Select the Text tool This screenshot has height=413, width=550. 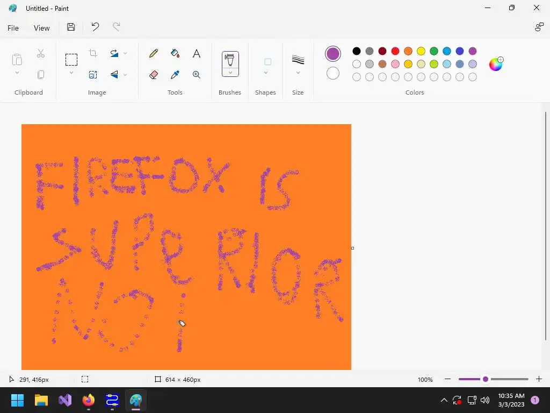pos(197,53)
